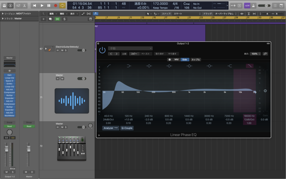Click the コピー button in EQ
The height and width of the screenshot is (179, 286).
tap(134, 54)
